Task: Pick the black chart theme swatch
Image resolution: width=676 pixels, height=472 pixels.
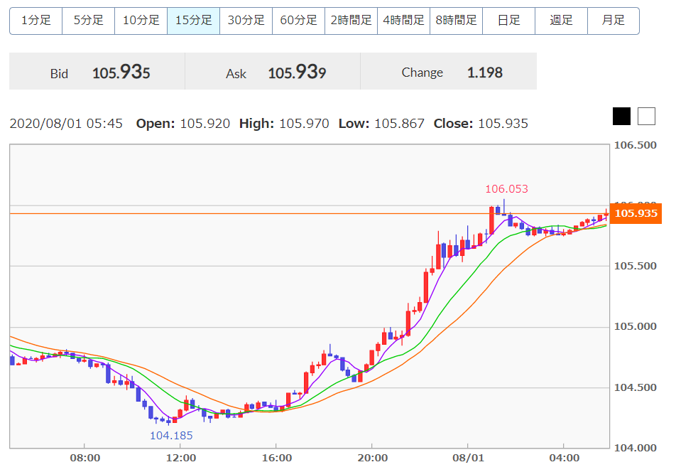Action: coord(622,116)
